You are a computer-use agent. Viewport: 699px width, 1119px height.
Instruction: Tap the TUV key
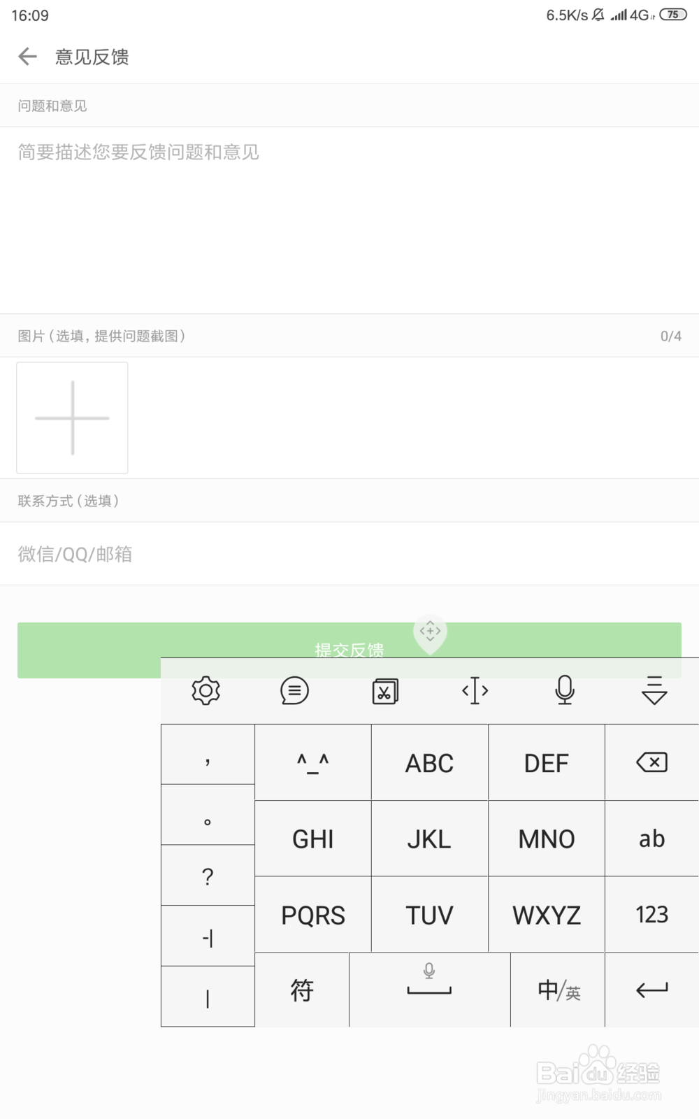pos(430,915)
